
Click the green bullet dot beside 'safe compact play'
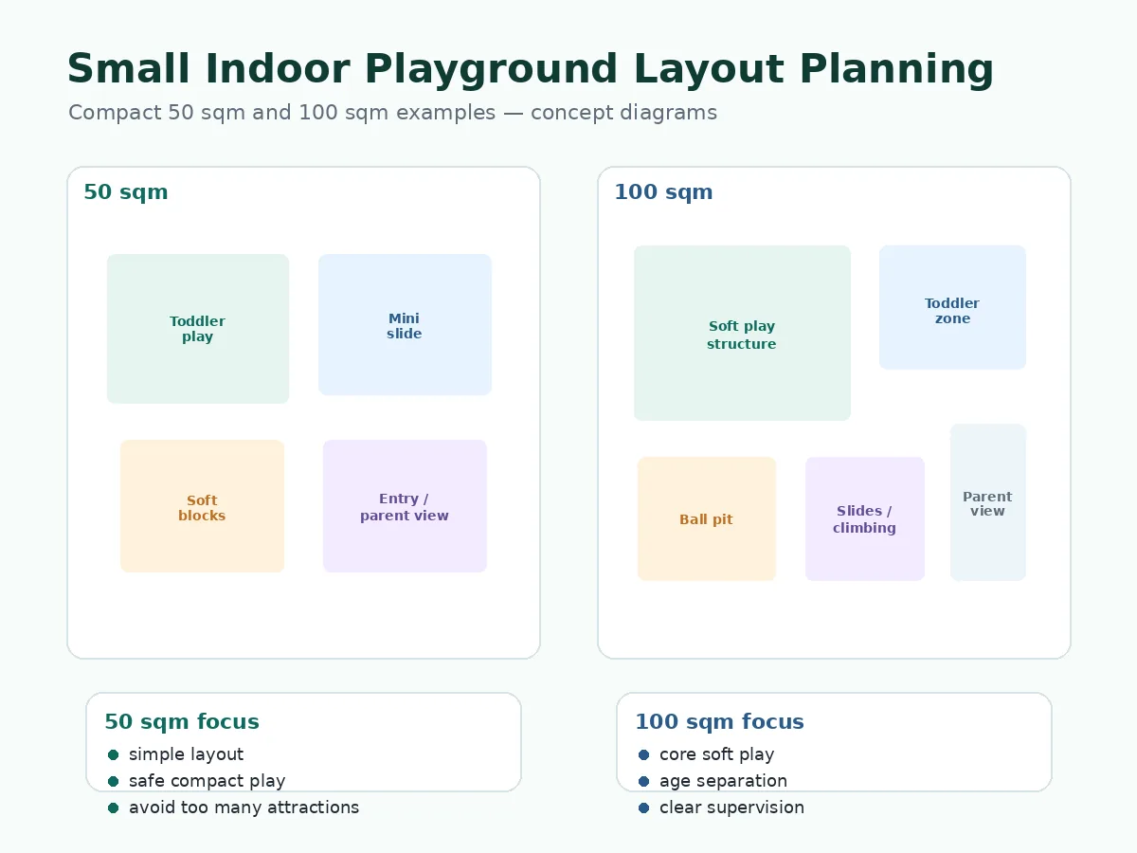113,781
